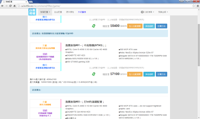Add the $5400 set to 比較清單
This screenshot has width=200, height=119.
(135, 26)
